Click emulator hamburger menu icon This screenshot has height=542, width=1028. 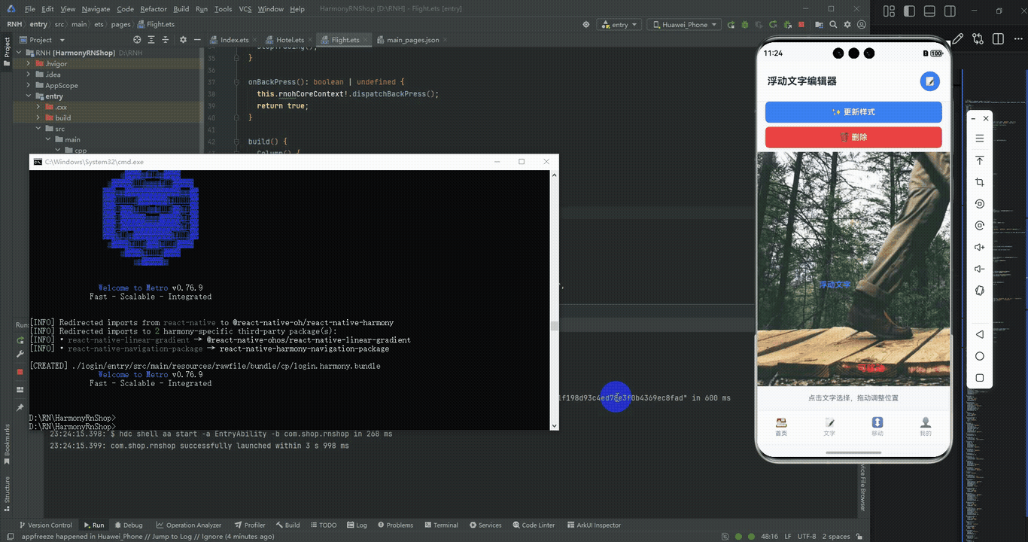(x=979, y=139)
